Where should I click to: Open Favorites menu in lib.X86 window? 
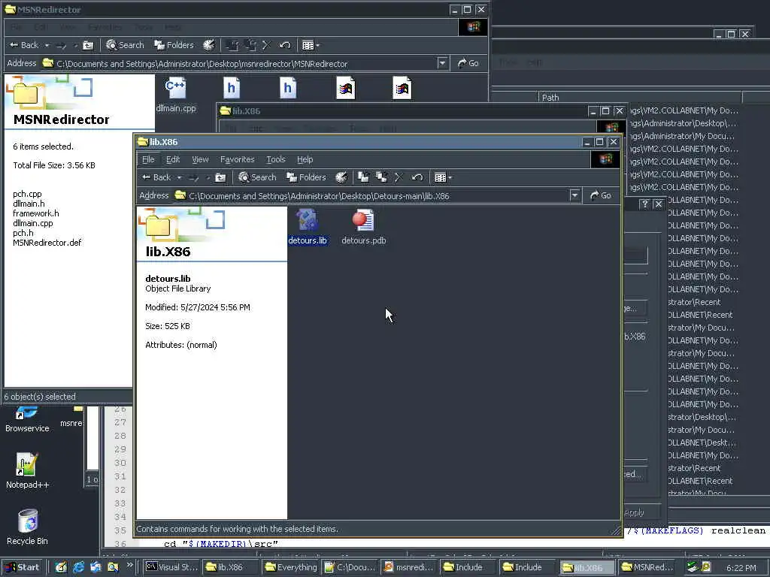[238, 159]
